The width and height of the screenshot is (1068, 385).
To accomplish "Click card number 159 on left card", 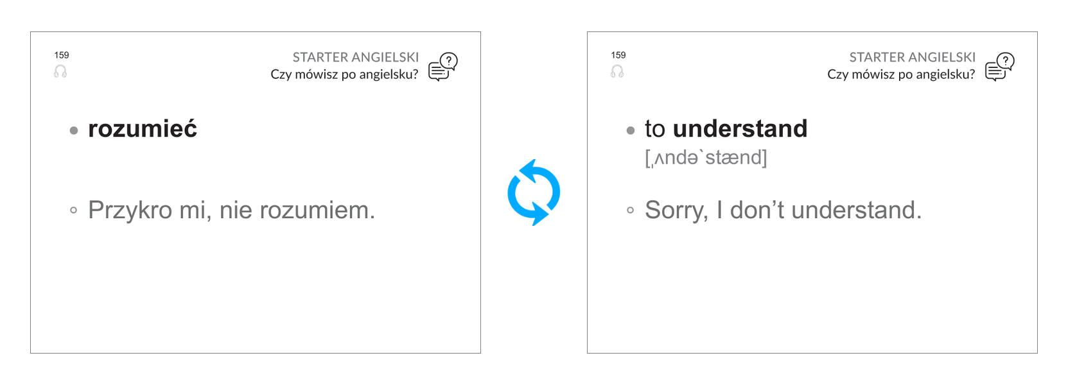I will click(62, 55).
